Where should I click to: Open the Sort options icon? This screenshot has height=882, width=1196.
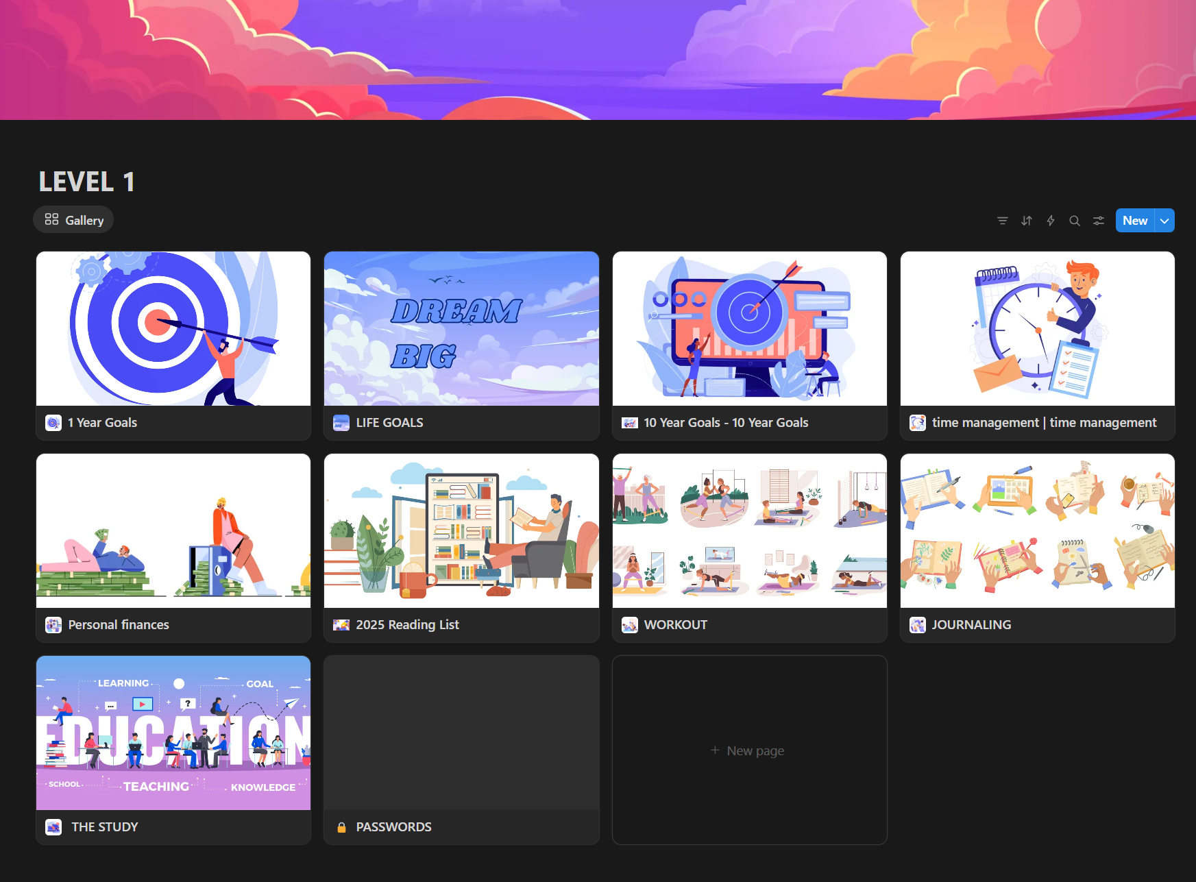pyautogui.click(x=1027, y=220)
